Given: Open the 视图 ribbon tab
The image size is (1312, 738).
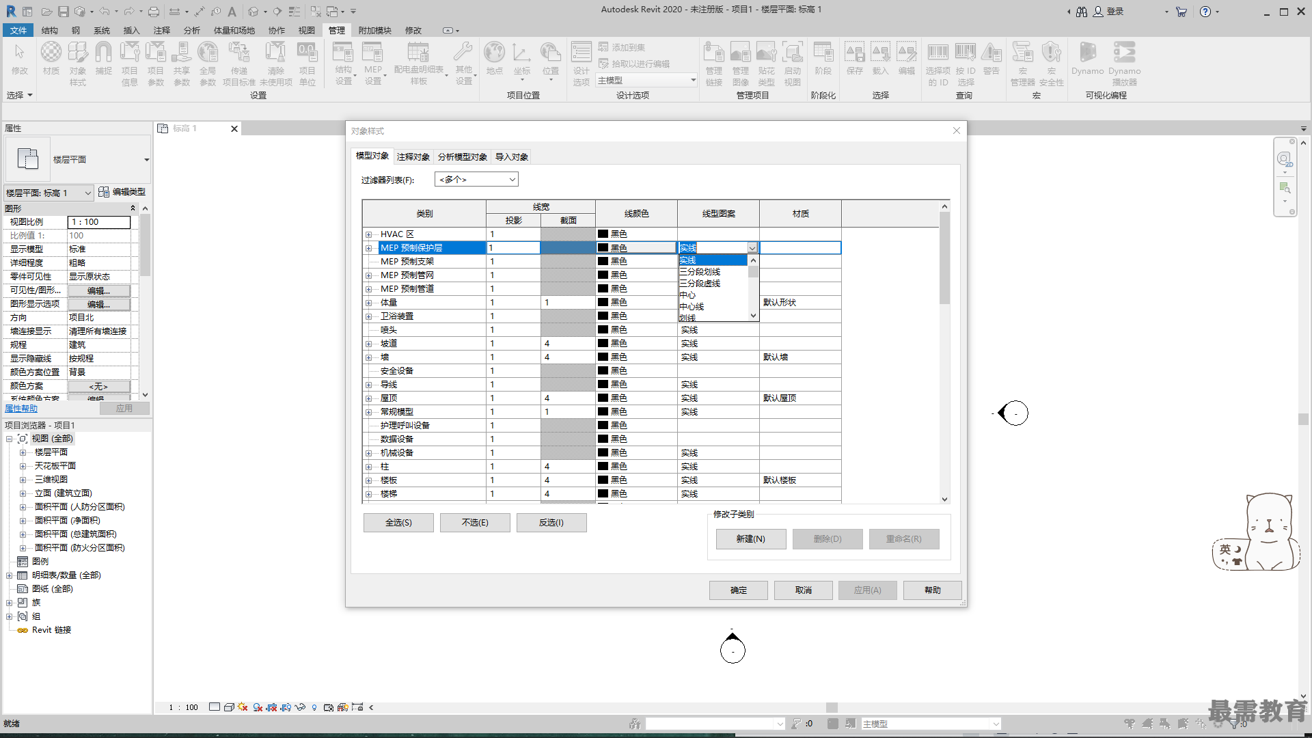Looking at the screenshot, I should click(x=307, y=30).
